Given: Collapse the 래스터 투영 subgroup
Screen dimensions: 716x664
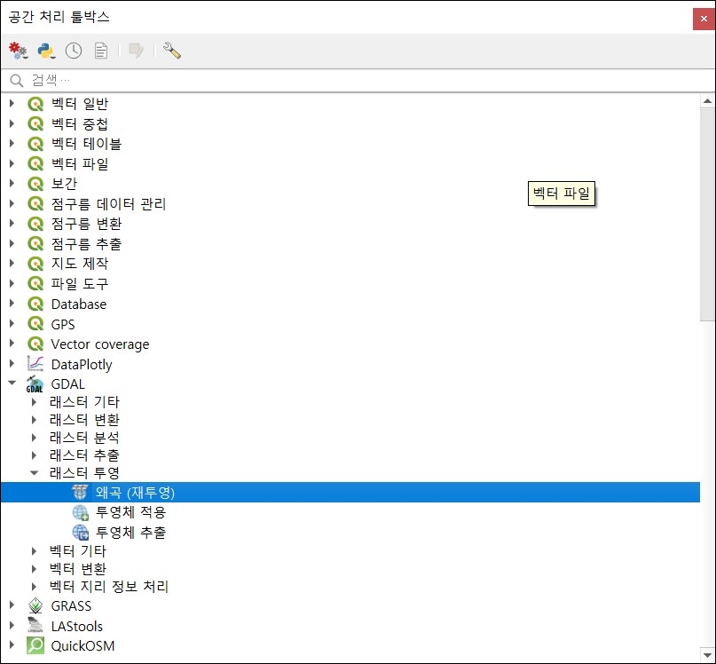Looking at the screenshot, I should [35, 473].
